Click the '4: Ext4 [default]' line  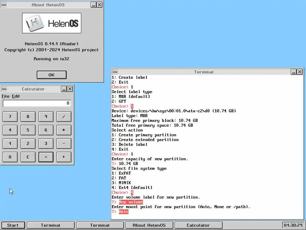tap(132, 187)
